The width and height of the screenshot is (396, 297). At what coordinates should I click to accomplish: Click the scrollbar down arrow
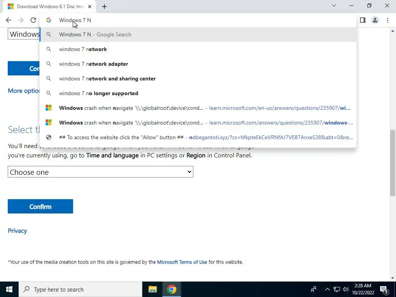[x=393, y=278]
